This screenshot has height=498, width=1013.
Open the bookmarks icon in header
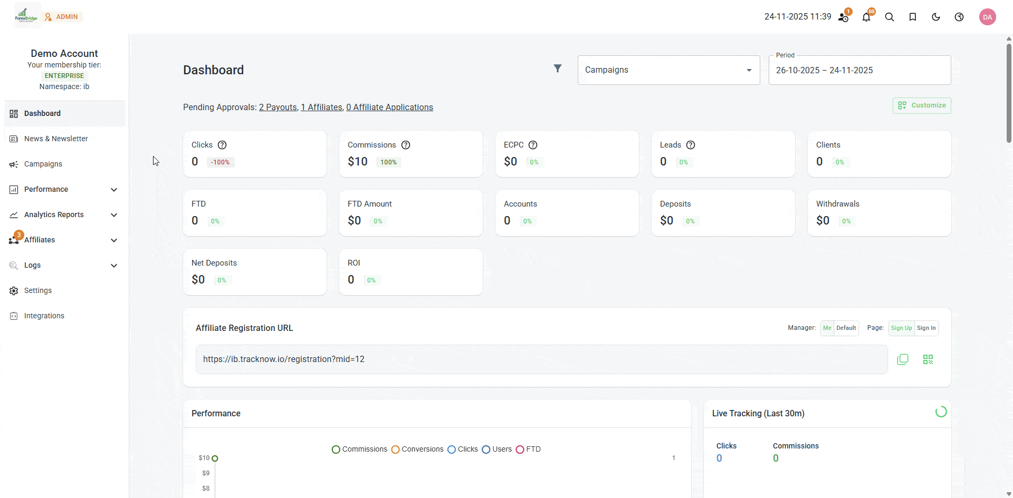tap(913, 17)
